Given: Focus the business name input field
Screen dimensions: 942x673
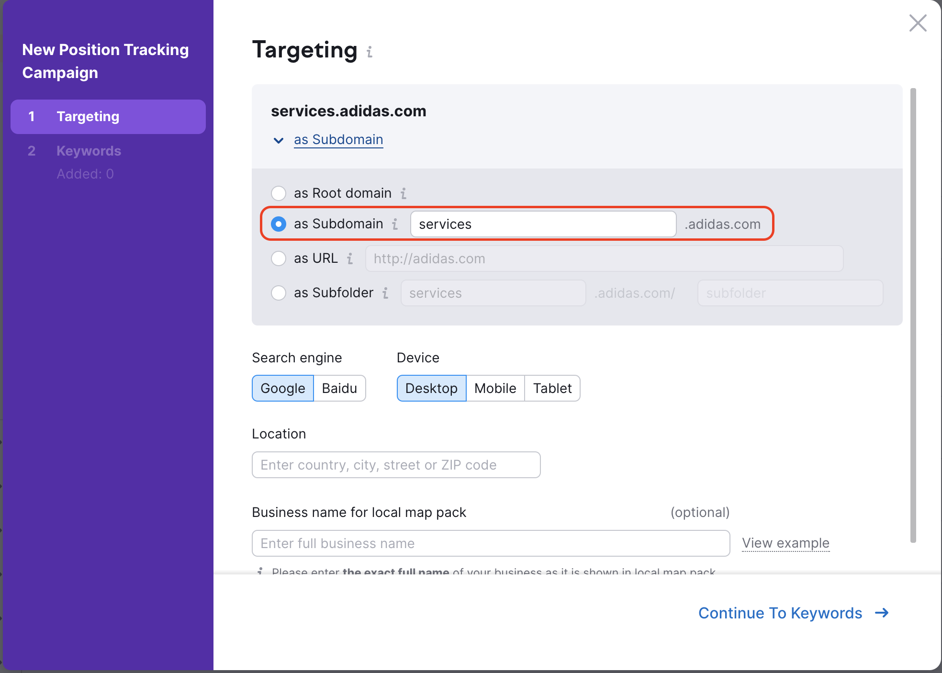Looking at the screenshot, I should pyautogui.click(x=491, y=543).
